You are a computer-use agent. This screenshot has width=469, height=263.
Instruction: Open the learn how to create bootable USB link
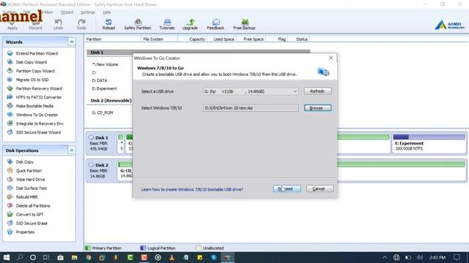pos(192,189)
